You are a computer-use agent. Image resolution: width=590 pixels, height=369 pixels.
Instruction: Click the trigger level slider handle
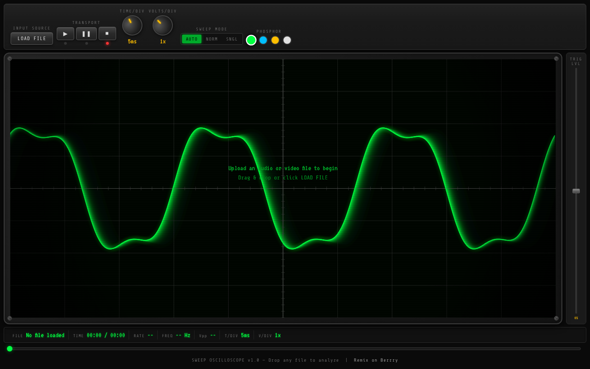coord(576,191)
